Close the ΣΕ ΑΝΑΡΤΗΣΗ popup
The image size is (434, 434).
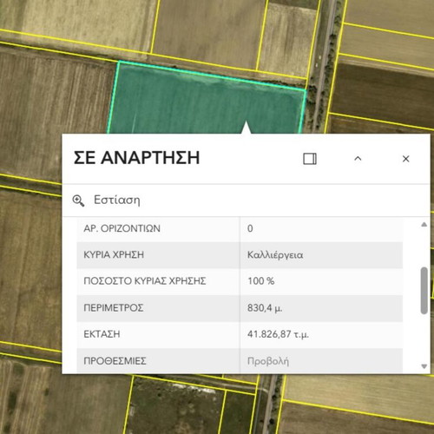point(406,159)
